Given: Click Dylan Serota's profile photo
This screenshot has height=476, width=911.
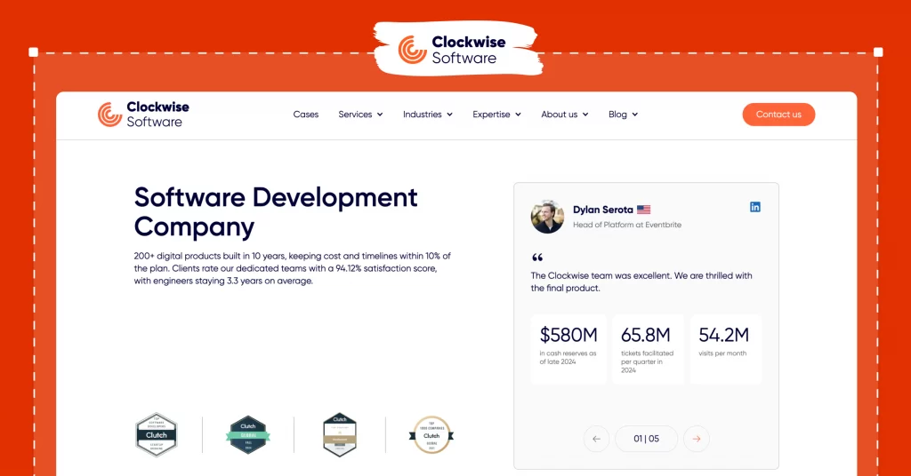Looking at the screenshot, I should [547, 217].
